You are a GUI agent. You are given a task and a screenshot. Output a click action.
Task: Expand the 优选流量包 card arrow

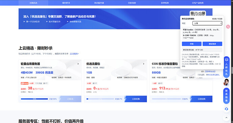(144, 64)
